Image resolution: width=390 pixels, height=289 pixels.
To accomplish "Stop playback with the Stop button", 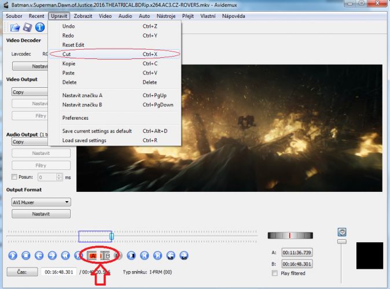I will (x=26, y=255).
